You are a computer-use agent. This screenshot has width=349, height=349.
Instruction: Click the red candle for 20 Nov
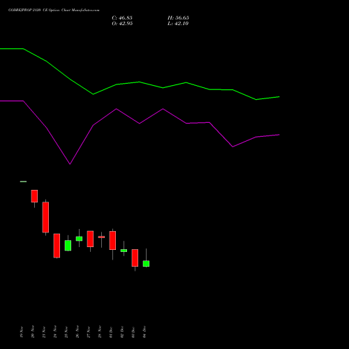click(x=34, y=196)
